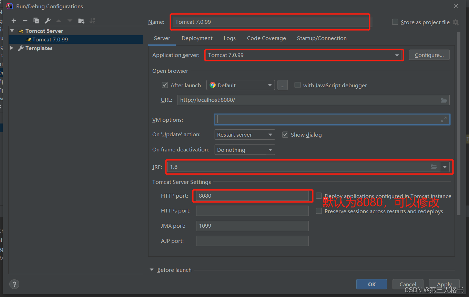Switch to the Logs tab

click(230, 38)
